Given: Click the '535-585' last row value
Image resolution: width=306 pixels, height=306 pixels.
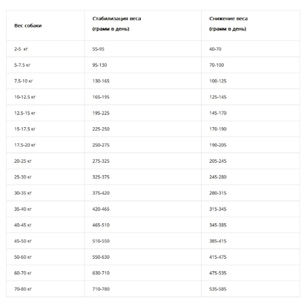Looking at the screenshot, I should [x=218, y=289].
